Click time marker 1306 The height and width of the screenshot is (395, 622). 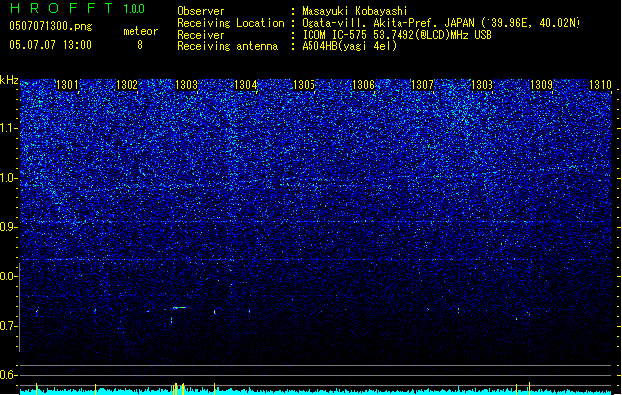pyautogui.click(x=363, y=85)
